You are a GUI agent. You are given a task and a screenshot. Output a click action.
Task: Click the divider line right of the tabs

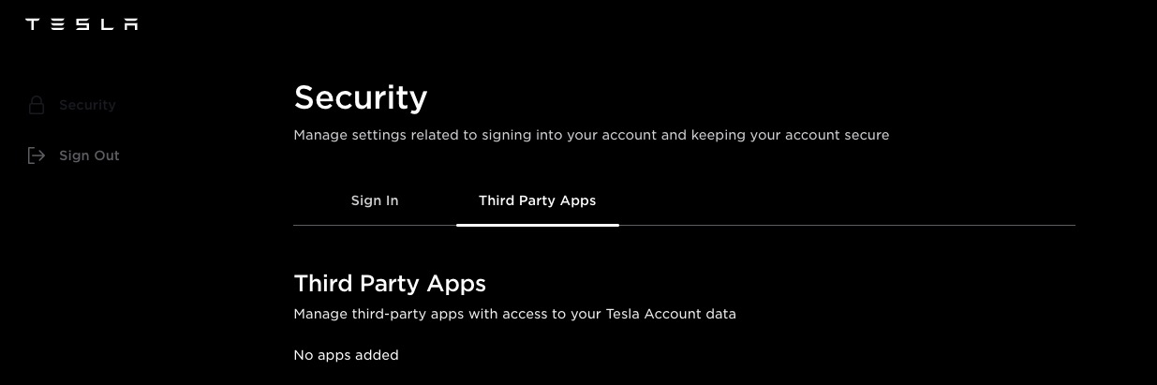click(x=843, y=226)
